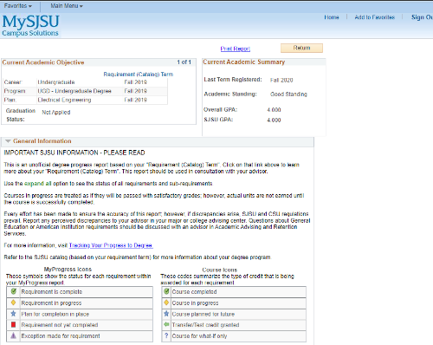Viewport: 433px width, 345px height.
Task: Click the 'MyProgress Icons' legend heading
Action: click(x=68, y=270)
